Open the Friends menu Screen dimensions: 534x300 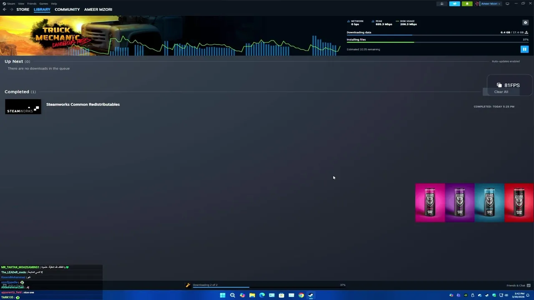[x=32, y=3]
